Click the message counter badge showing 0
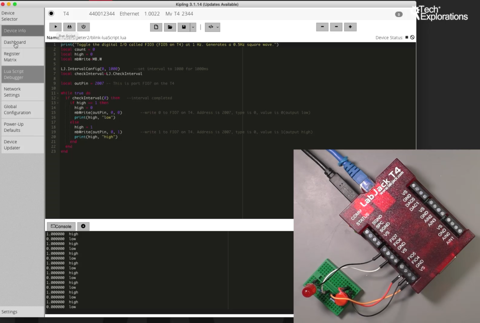Screen dimensions: 480x323 tap(398, 15)
